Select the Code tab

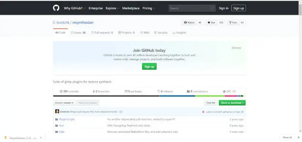click(60, 33)
